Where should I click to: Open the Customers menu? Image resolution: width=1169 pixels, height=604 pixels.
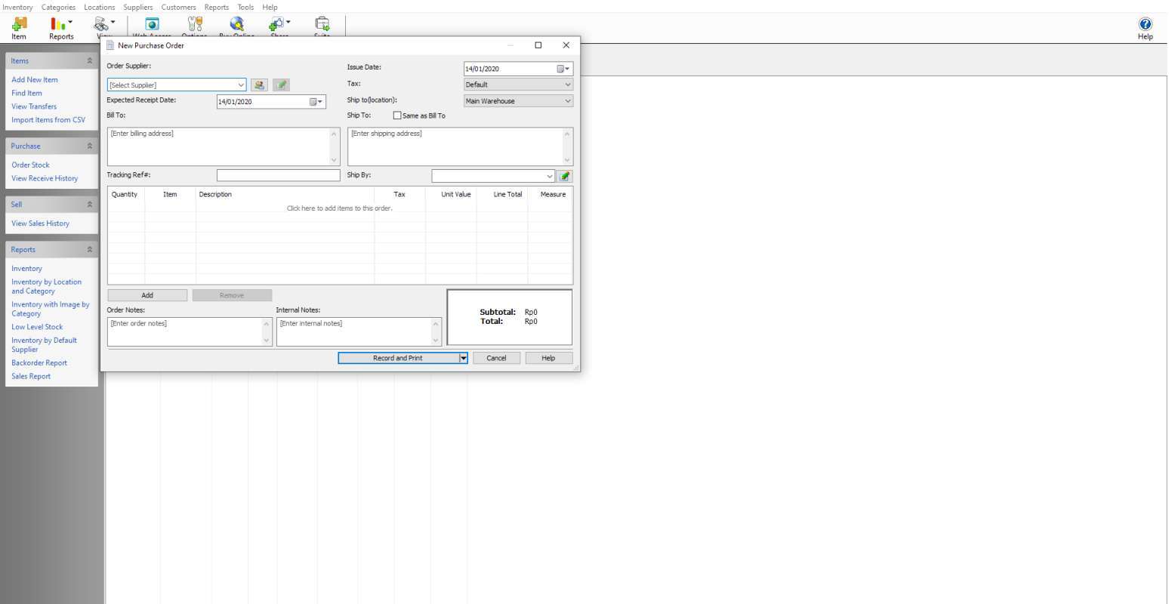point(179,7)
